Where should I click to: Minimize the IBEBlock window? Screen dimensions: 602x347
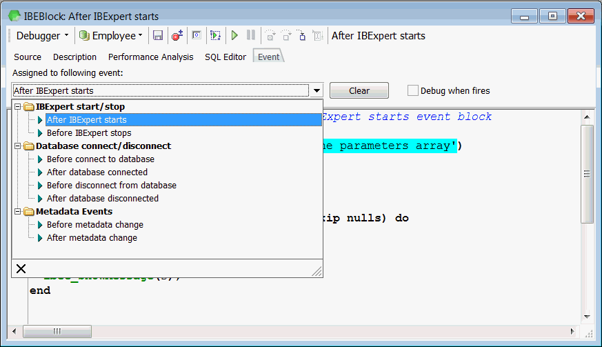coord(524,16)
